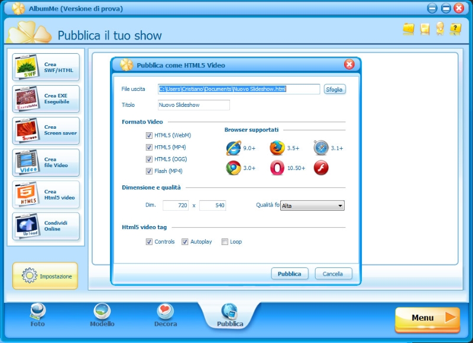The image size is (473, 343).
Task: Open the orange Menu button
Action: point(427,318)
